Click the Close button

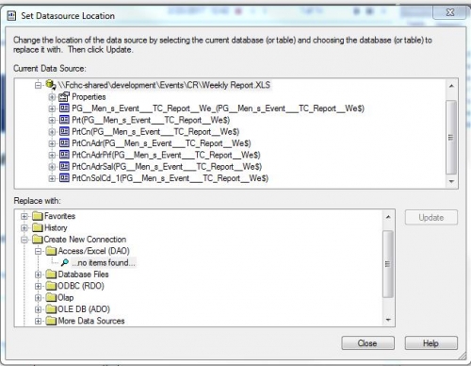[x=367, y=343]
